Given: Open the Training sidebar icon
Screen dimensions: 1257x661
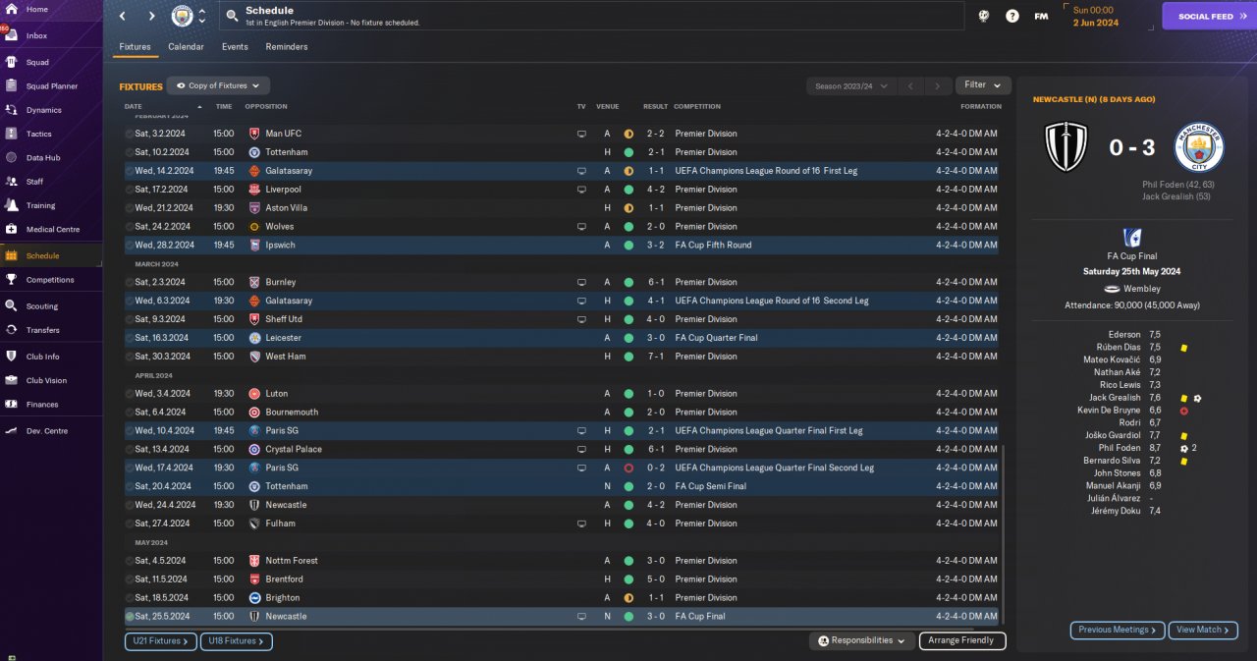Looking at the screenshot, I should pyautogui.click(x=11, y=205).
